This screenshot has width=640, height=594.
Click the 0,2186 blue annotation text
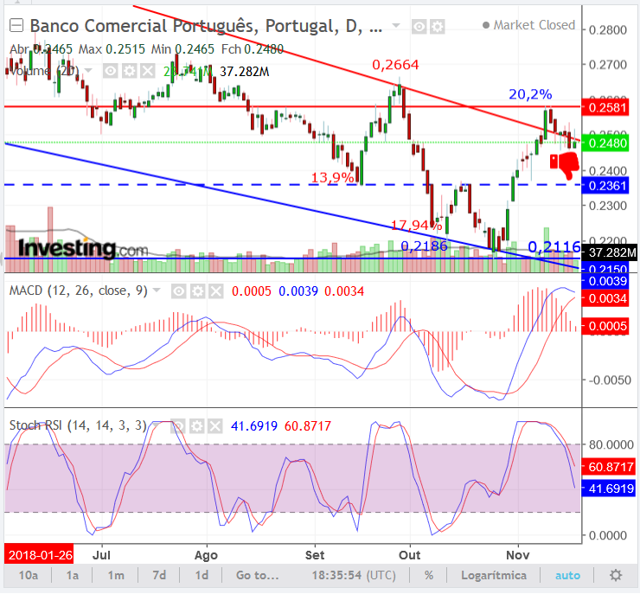tap(424, 246)
